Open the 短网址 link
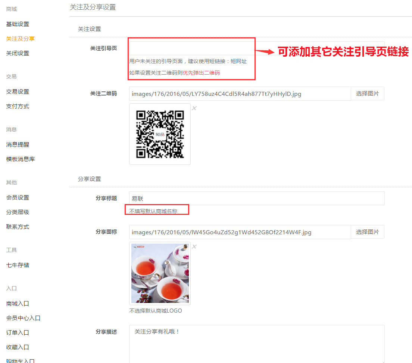Screen dimensions: 412x363 238,62
